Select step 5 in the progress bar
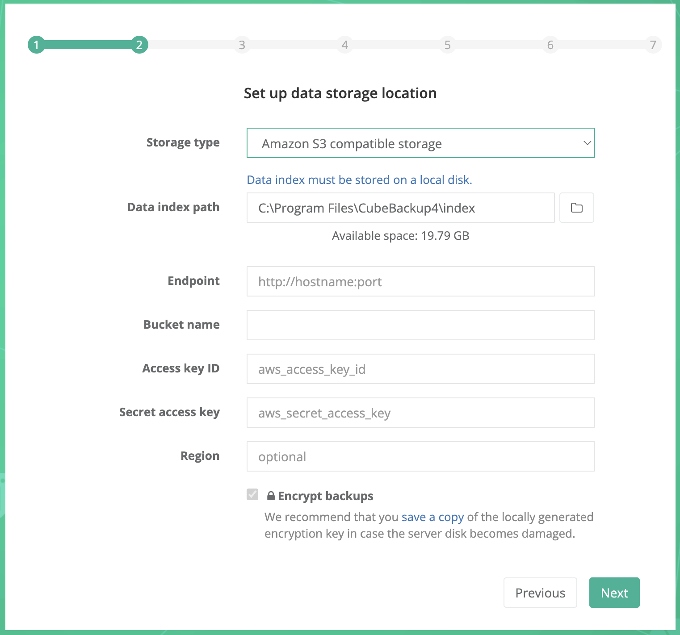680x635 pixels. click(x=447, y=45)
